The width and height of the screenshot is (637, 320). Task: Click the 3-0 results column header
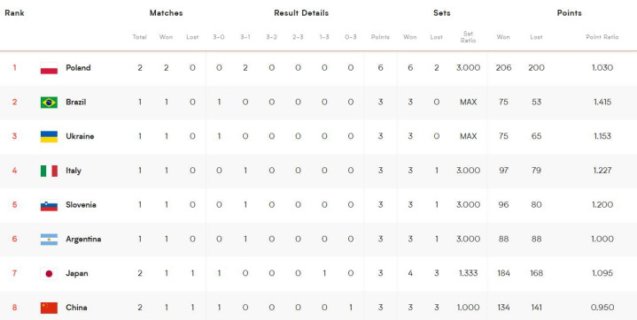(219, 37)
